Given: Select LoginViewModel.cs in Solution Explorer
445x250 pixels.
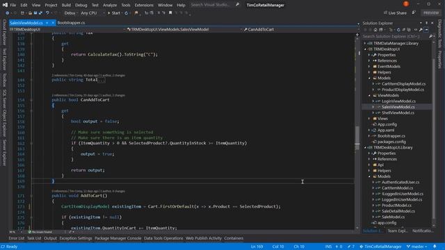Looking at the screenshot, I should [x=398, y=101].
